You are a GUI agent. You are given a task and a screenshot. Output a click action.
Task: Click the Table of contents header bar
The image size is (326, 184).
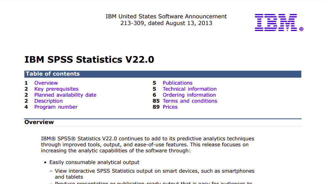point(163,74)
